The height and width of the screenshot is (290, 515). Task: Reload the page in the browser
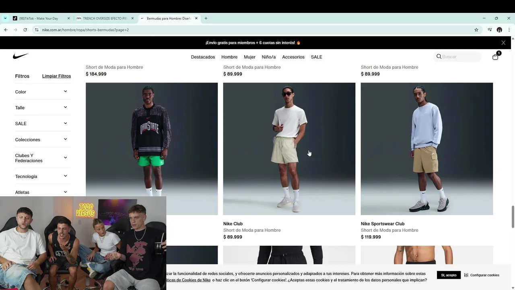25,30
